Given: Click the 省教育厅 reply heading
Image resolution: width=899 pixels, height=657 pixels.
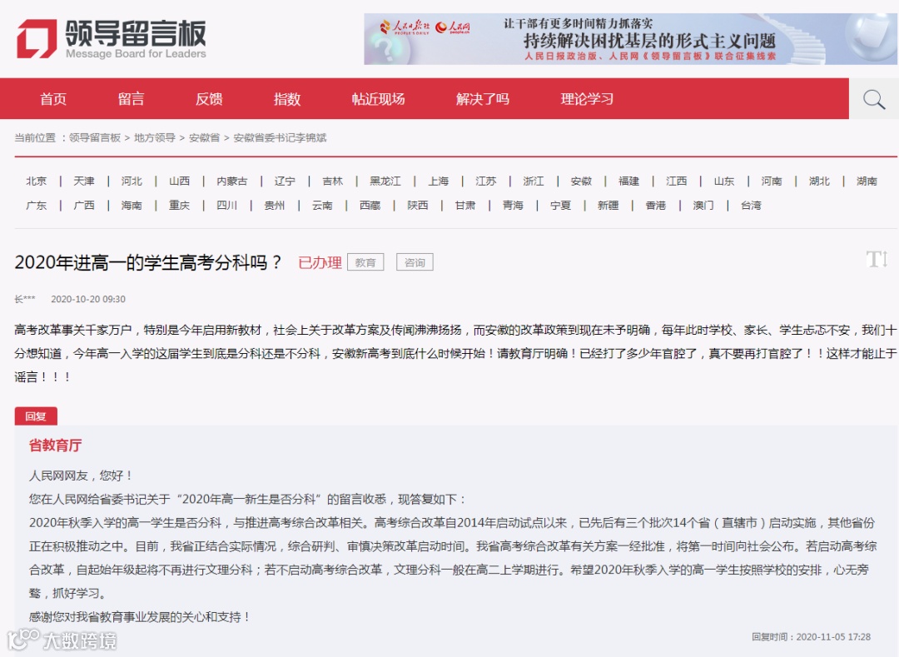Looking at the screenshot, I should click(55, 445).
